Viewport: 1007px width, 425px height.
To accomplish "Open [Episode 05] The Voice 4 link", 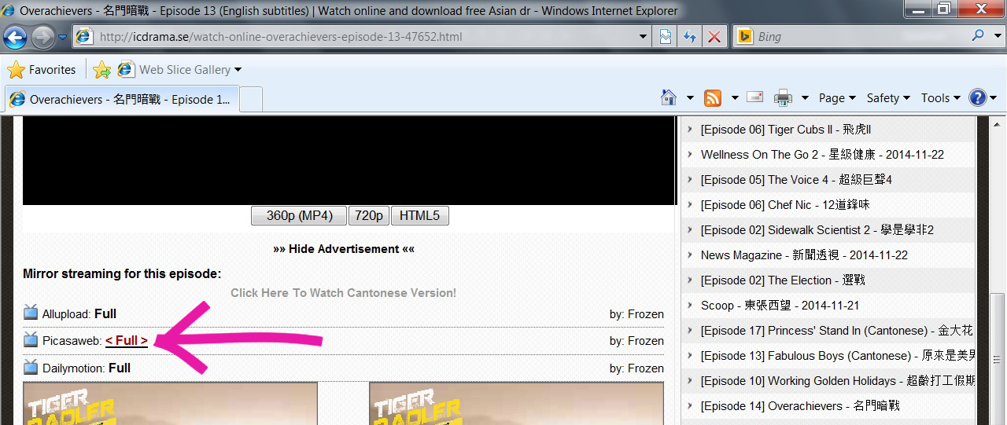I will [796, 180].
